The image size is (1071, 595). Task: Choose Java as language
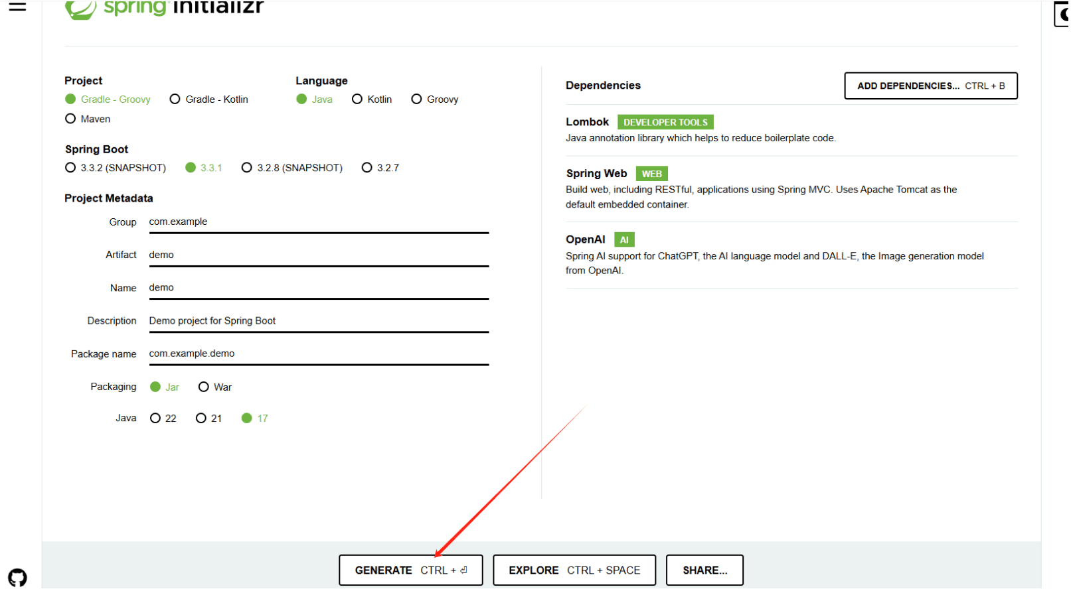pos(314,99)
